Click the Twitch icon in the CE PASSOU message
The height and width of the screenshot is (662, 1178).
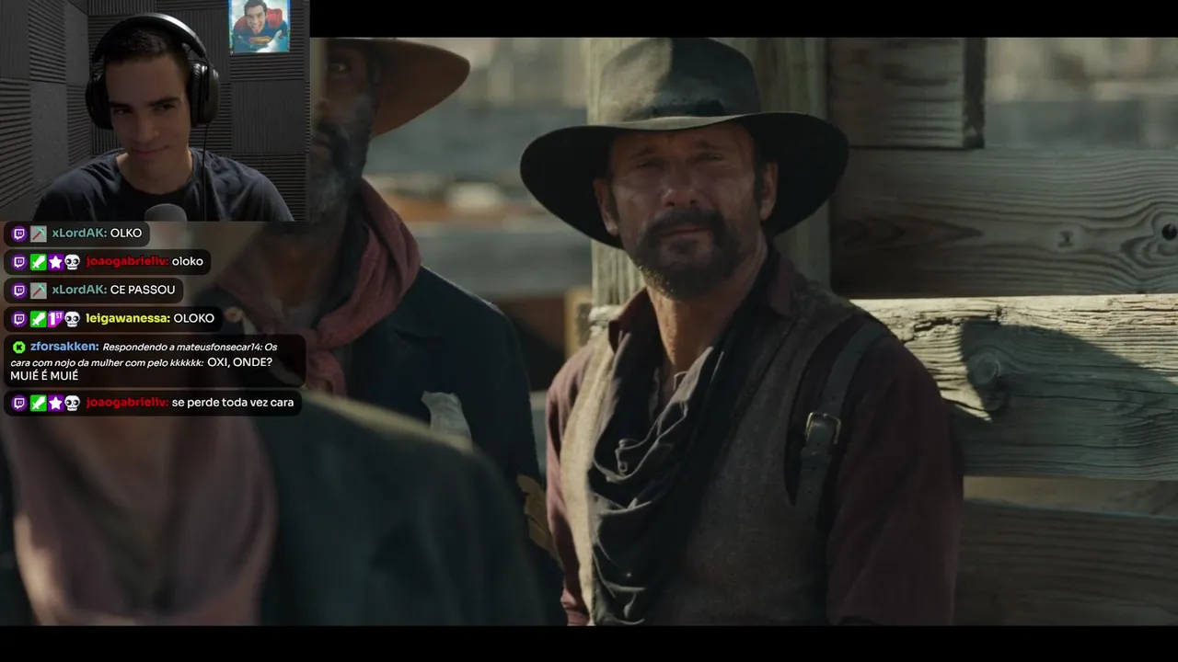click(x=19, y=291)
